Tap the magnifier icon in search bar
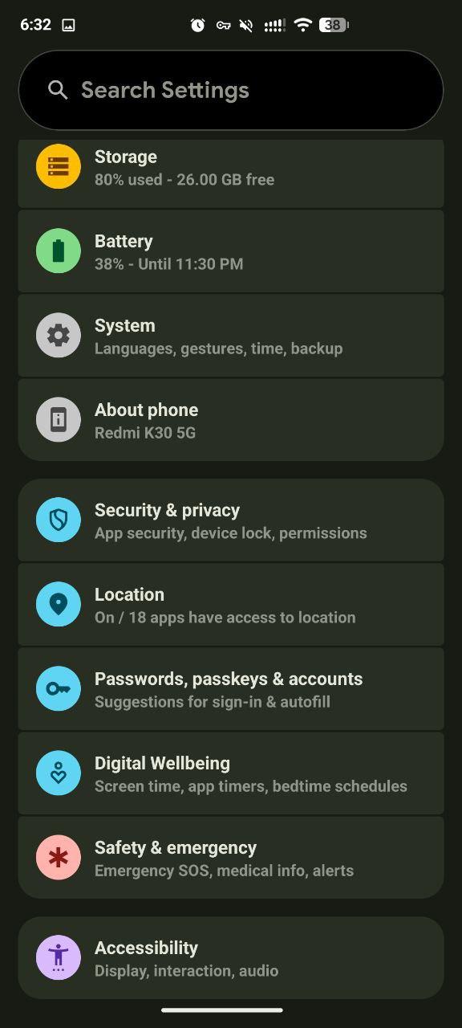 (x=58, y=90)
